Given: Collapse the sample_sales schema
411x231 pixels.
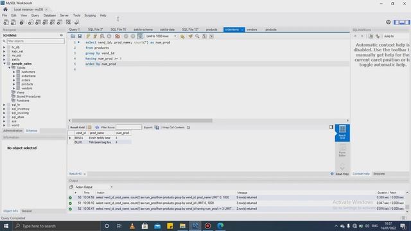Looking at the screenshot, I should click(x=4, y=64).
